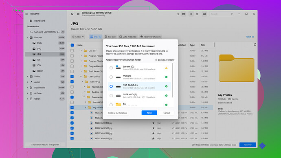Expand the bottom Other group in the sidebar
This screenshot has width=281, height=158.
tap(27, 99)
